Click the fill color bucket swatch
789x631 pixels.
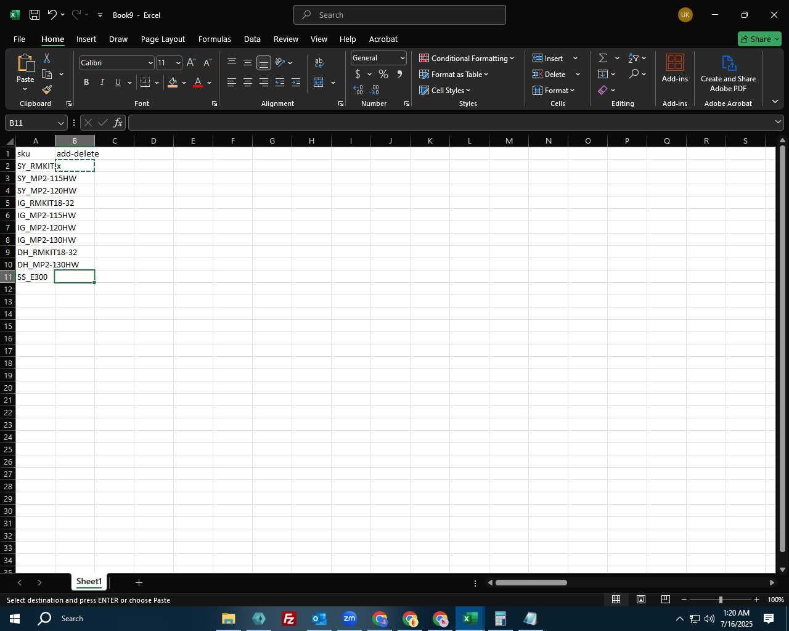[173, 83]
